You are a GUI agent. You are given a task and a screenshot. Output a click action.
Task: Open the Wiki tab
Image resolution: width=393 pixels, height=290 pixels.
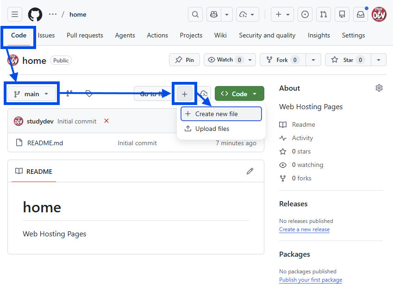pyautogui.click(x=220, y=35)
